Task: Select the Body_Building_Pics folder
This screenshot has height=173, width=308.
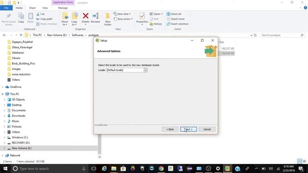Action: tap(23, 63)
